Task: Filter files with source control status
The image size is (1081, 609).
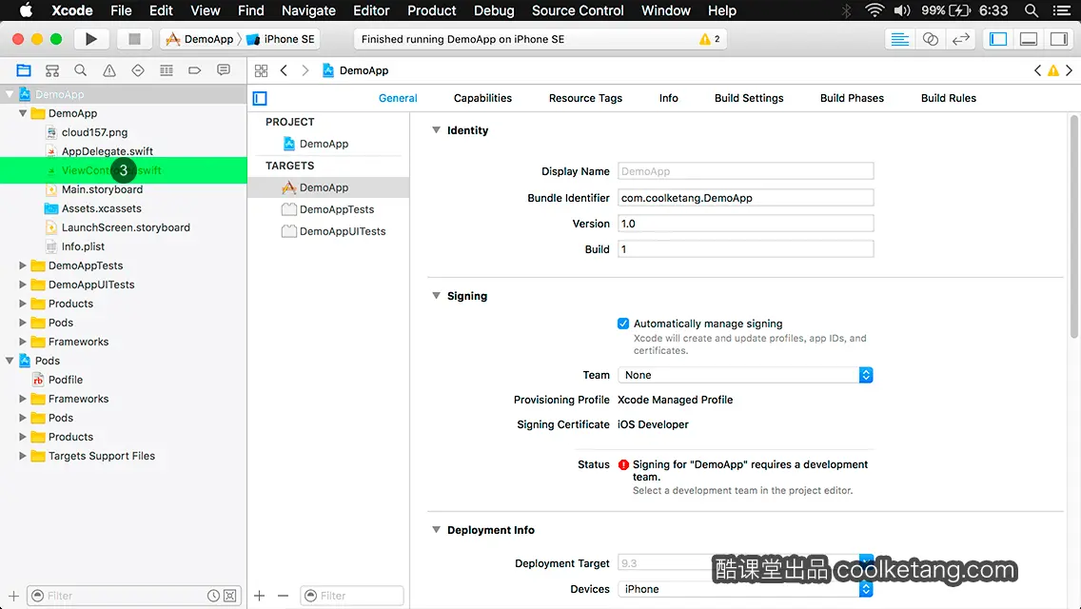Action: pyautogui.click(x=230, y=596)
